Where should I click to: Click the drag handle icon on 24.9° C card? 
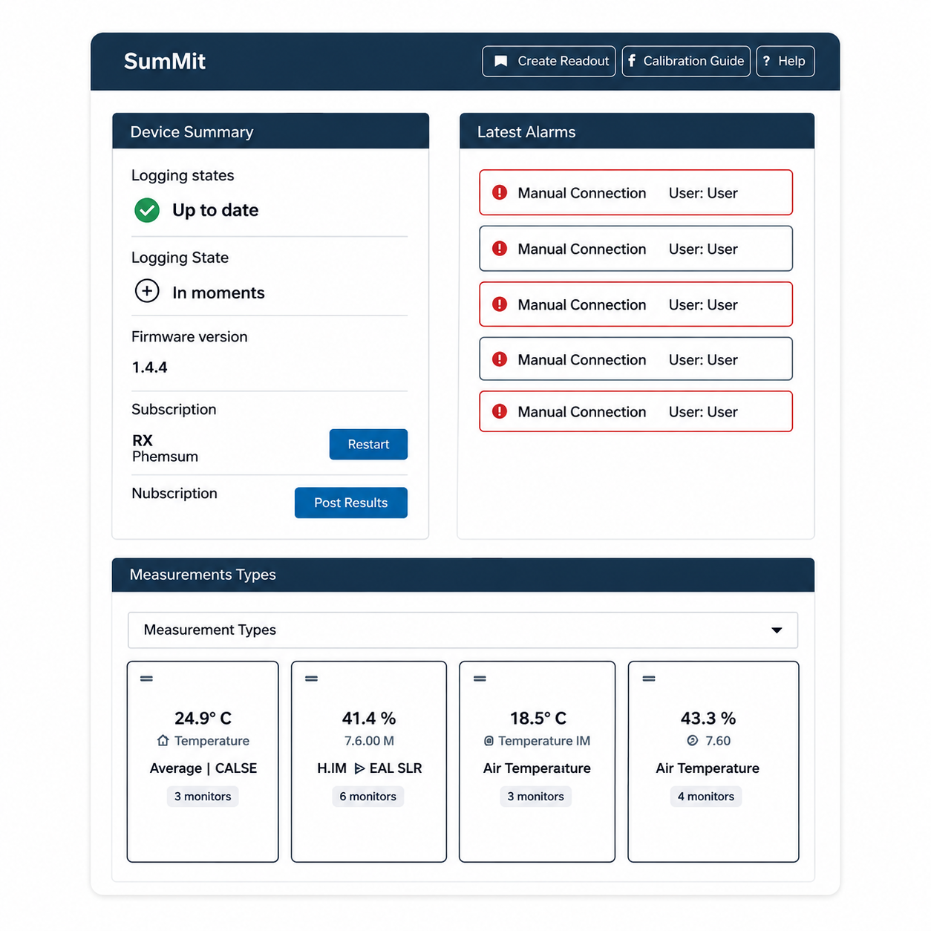(147, 679)
